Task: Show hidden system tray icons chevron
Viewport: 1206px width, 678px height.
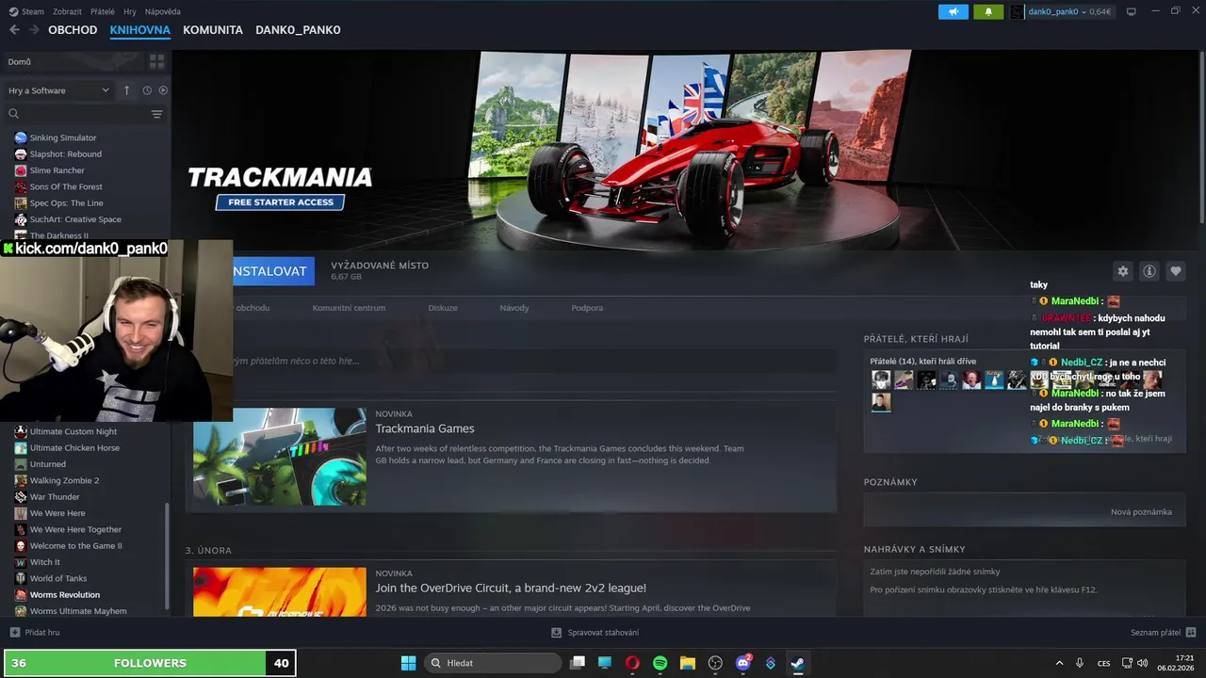Action: pyautogui.click(x=1059, y=663)
